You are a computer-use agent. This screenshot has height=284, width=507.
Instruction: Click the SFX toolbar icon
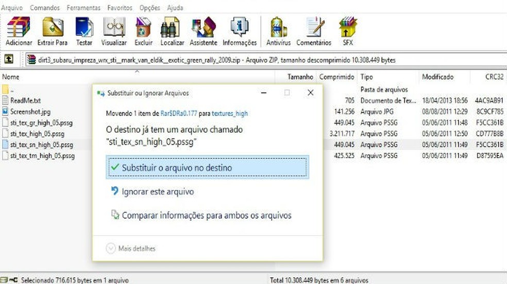point(348,27)
